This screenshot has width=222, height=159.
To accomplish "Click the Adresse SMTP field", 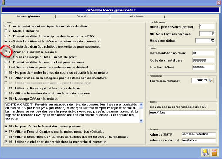I will pos(198,134).
